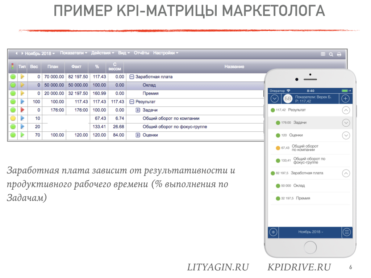Sort by the Вес column header
Screen dimensions: 371x278
[34, 67]
